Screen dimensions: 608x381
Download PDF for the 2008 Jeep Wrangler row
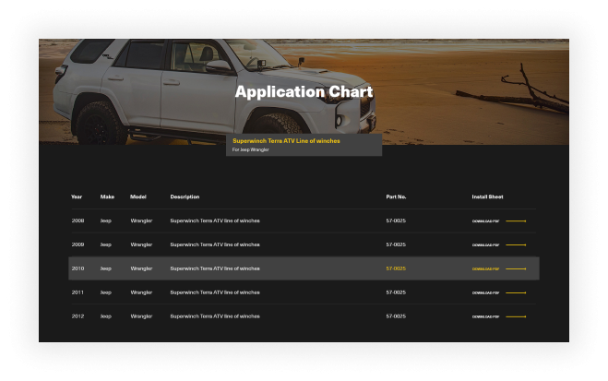(485, 221)
